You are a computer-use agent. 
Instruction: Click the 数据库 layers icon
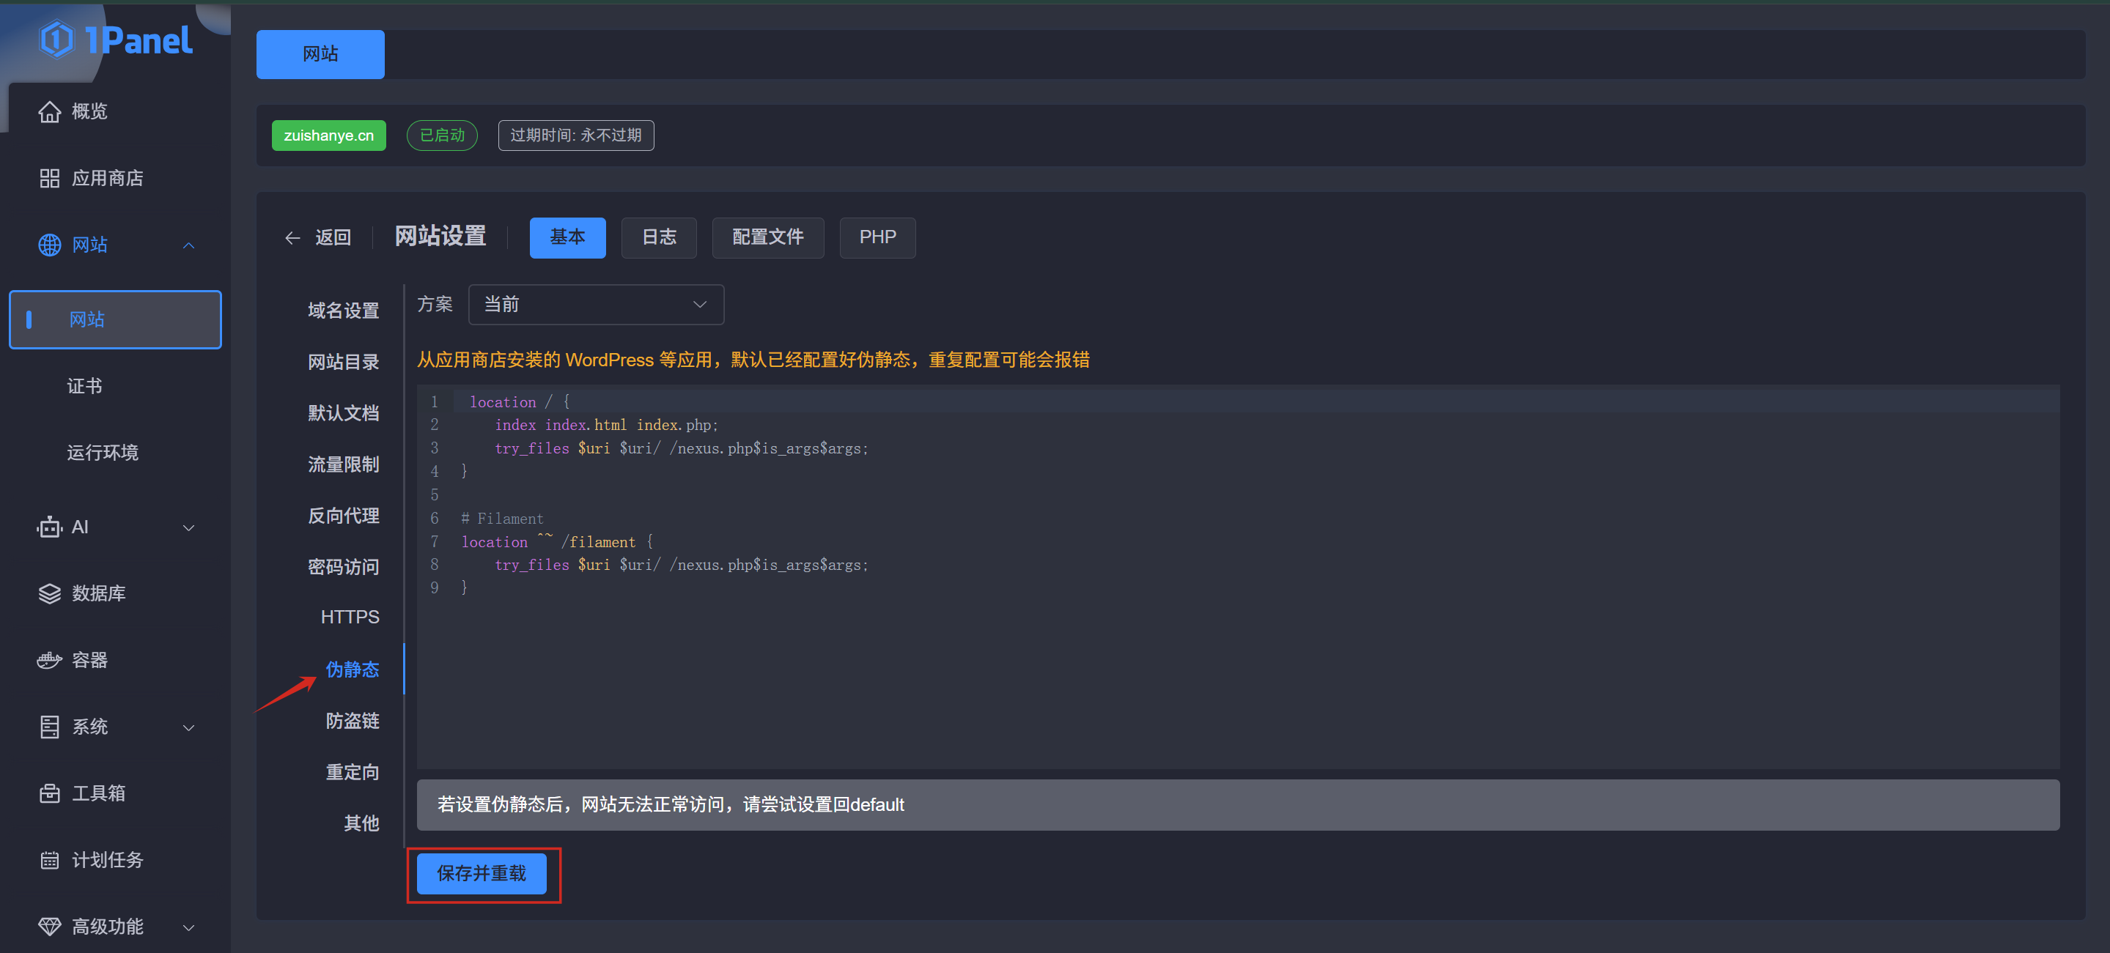pyautogui.click(x=49, y=593)
